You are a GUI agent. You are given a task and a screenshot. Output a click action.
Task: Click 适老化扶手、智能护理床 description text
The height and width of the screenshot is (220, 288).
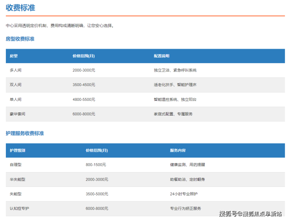coord(175,85)
